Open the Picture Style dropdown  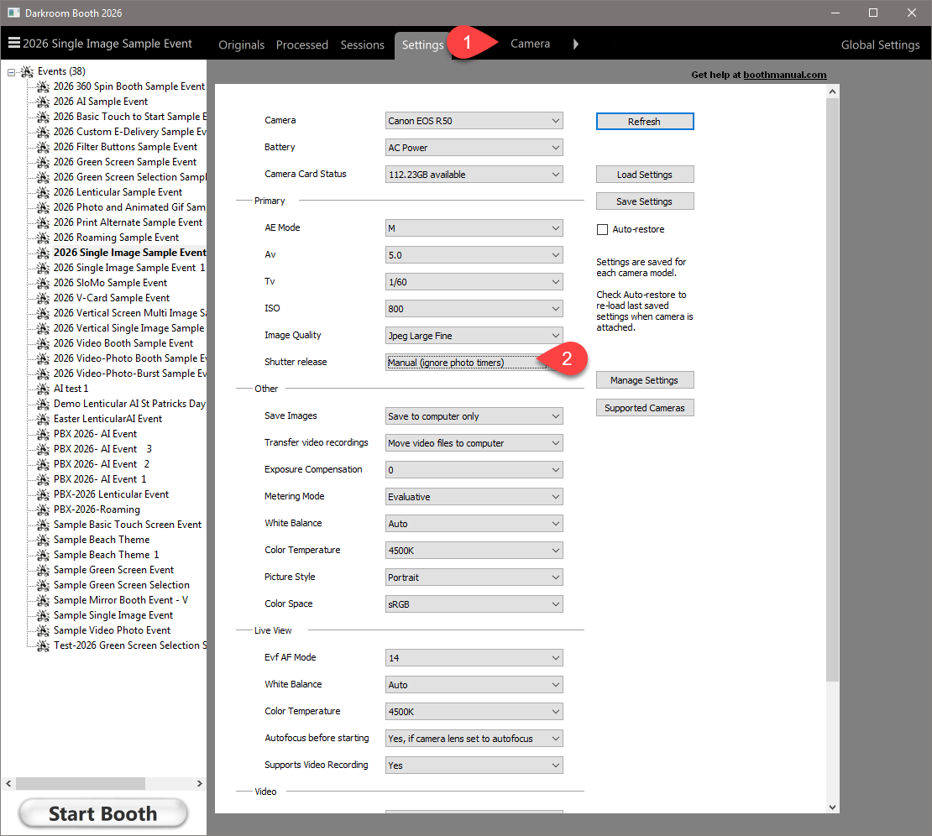[x=474, y=577]
